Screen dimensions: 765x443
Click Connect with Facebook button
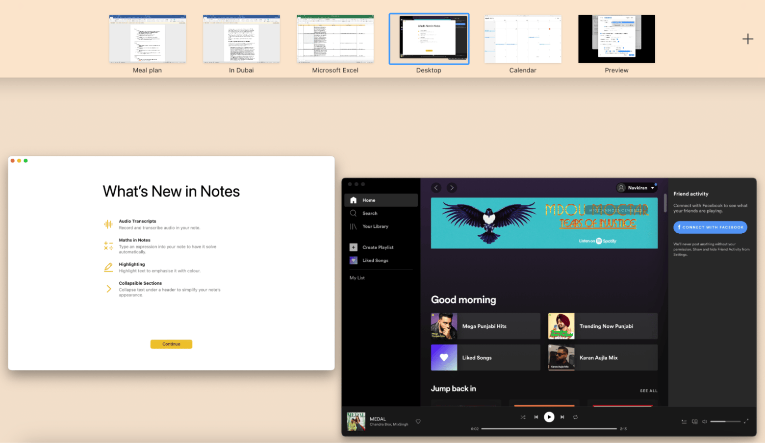click(710, 227)
